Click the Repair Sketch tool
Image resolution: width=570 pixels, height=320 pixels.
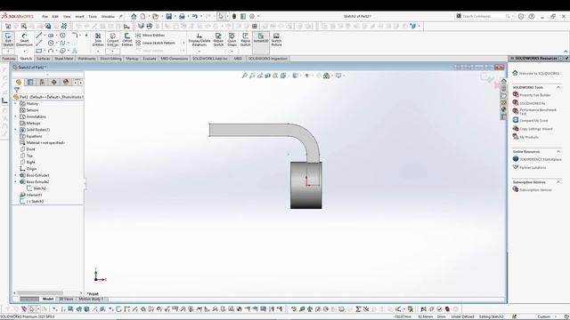[x=218, y=39]
